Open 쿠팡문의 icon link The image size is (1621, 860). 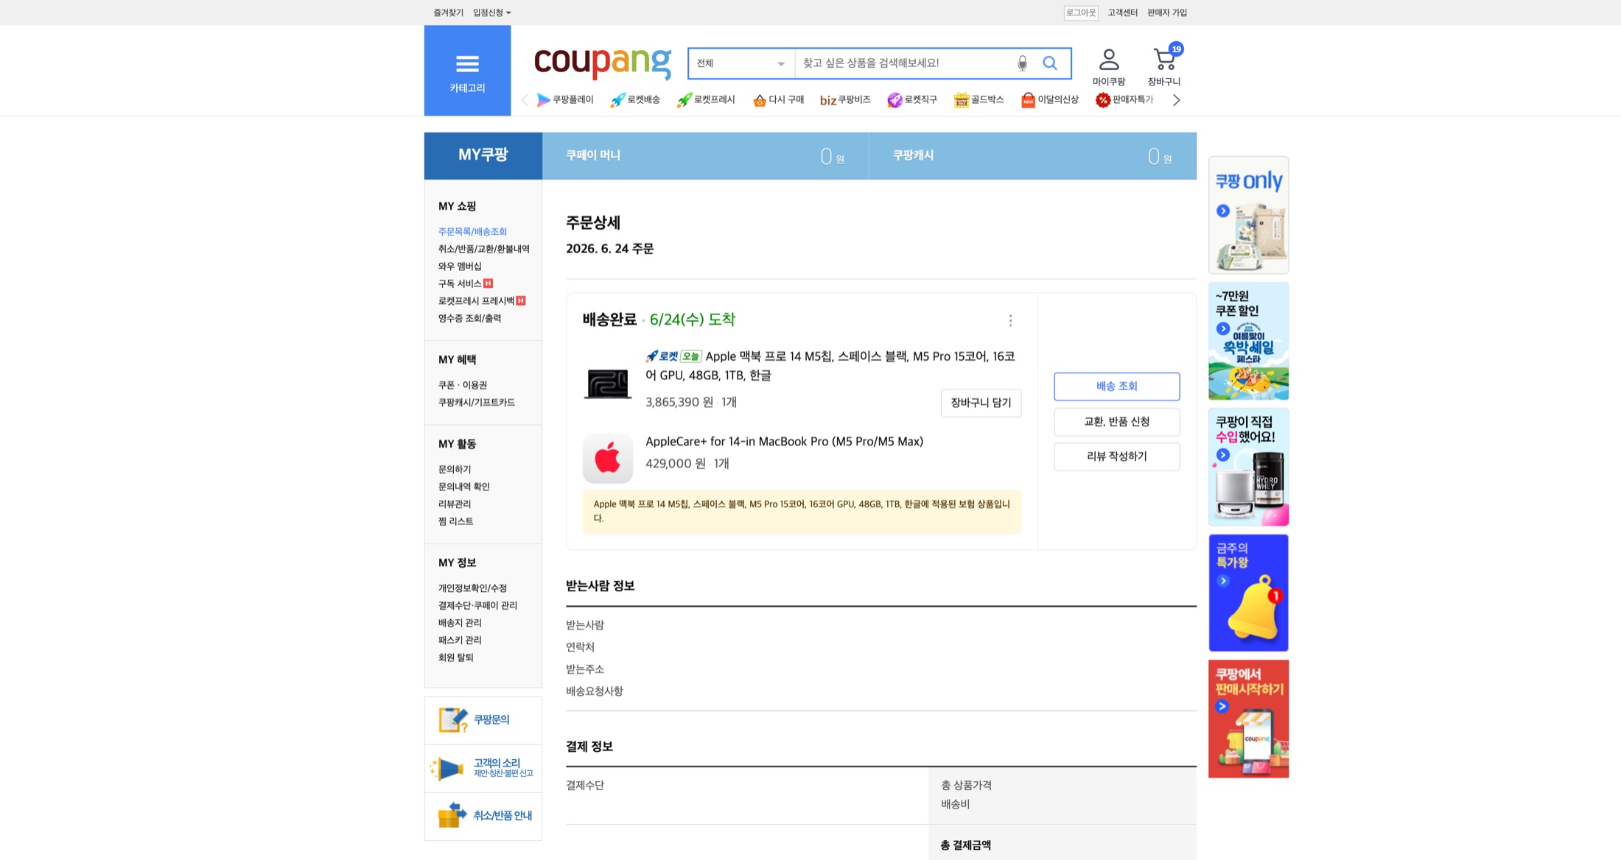(483, 720)
